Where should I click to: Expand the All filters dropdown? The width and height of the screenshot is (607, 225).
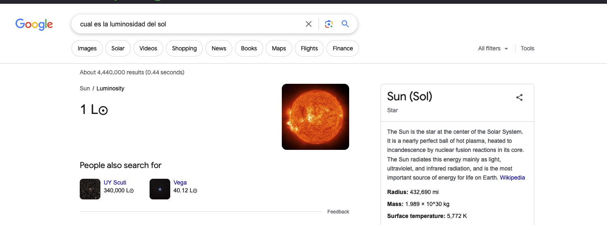point(493,48)
